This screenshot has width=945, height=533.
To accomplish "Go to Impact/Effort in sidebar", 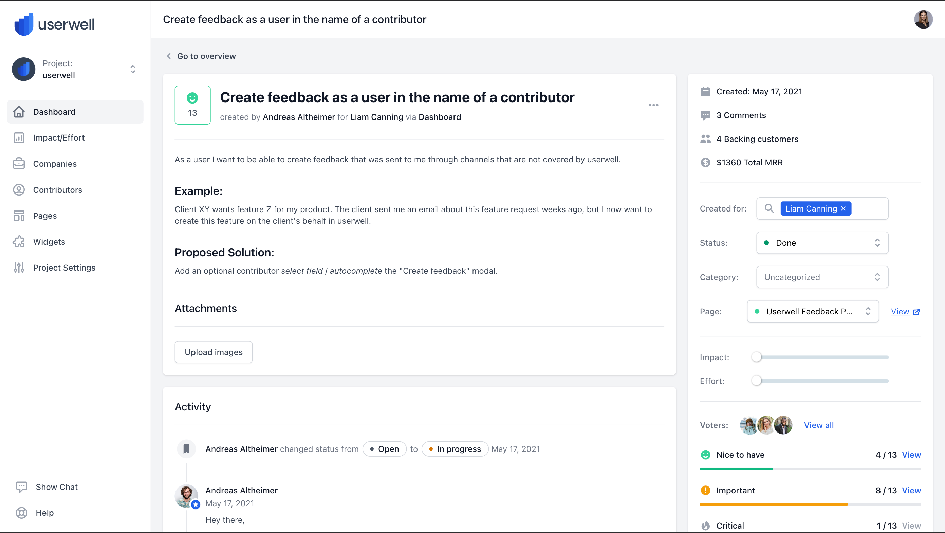I will [x=59, y=137].
